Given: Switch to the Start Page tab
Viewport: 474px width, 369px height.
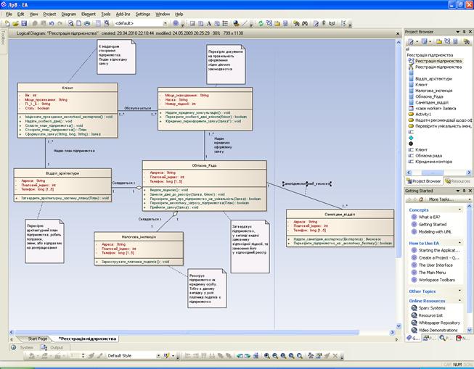Looking at the screenshot, I should (x=37, y=339).
